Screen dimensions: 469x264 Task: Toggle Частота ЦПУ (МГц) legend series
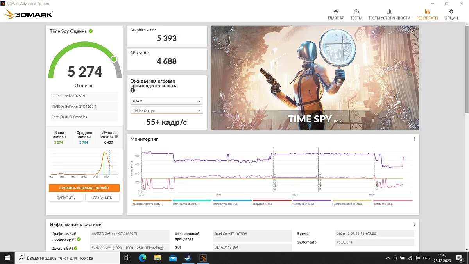coord(311,203)
